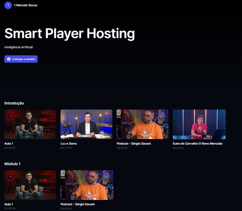Click Ícaro de Carvalho O Novo Mercado title

197,144
